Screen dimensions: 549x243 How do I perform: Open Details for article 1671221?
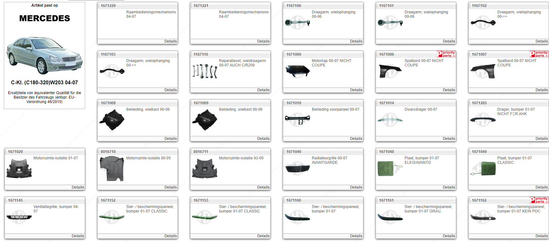tap(263, 41)
